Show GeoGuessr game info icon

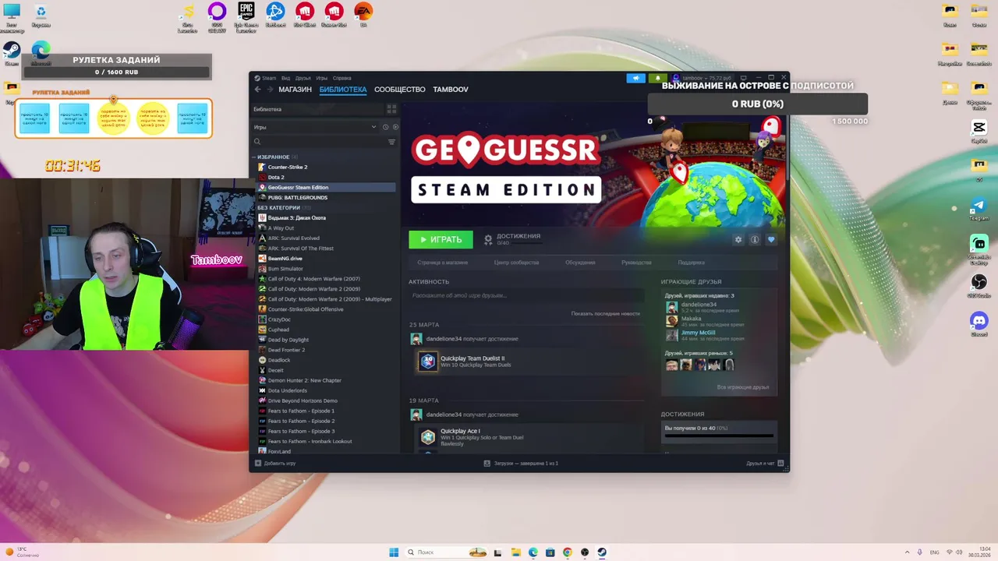point(755,239)
